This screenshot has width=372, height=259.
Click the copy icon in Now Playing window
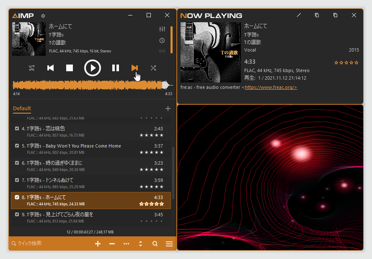click(x=335, y=15)
